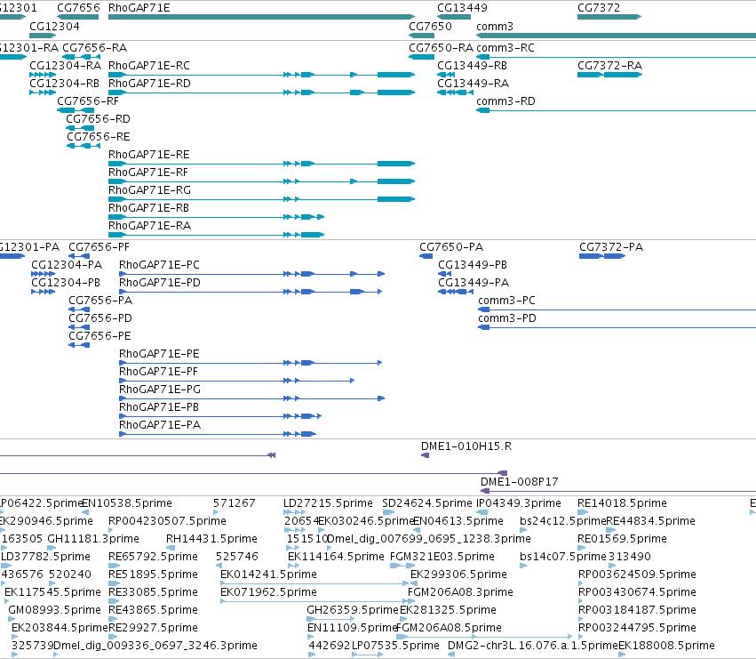Click transcript CG7656-RA
This screenshot has width=756, height=659.
82,57
